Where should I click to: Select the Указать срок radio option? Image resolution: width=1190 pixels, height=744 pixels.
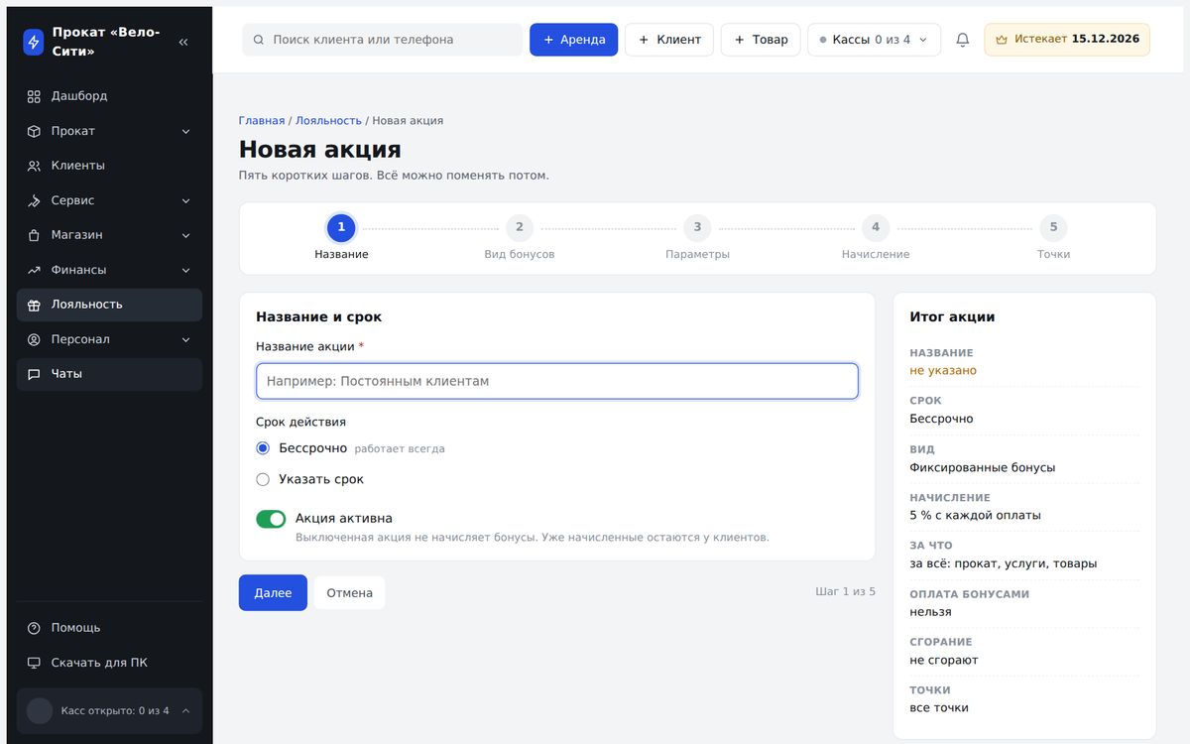(263, 479)
